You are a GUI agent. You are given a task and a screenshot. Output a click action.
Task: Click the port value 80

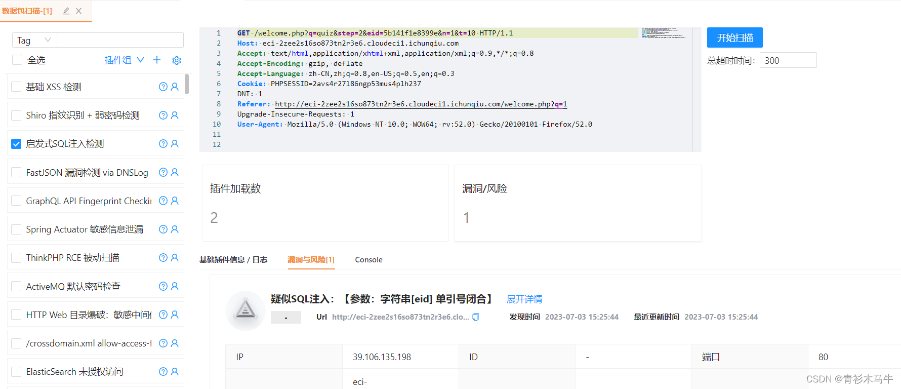coord(823,357)
